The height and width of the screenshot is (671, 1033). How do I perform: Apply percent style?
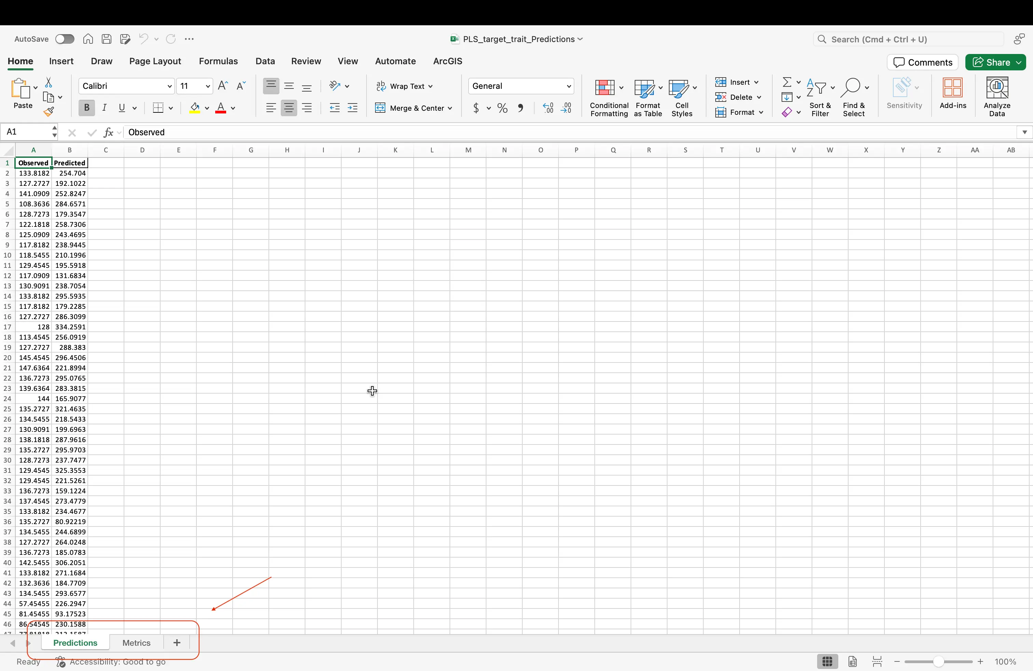[x=502, y=108]
